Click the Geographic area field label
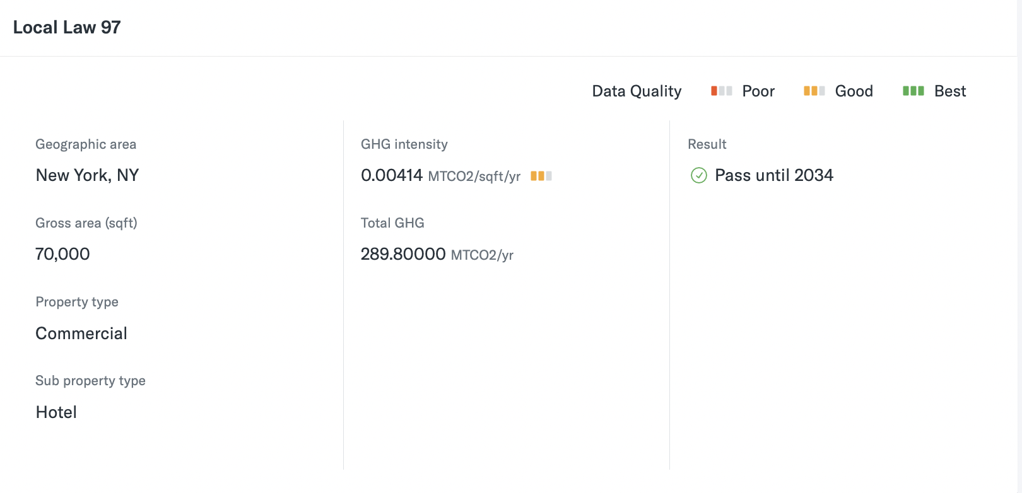Image resolution: width=1022 pixels, height=493 pixels. 86,144
